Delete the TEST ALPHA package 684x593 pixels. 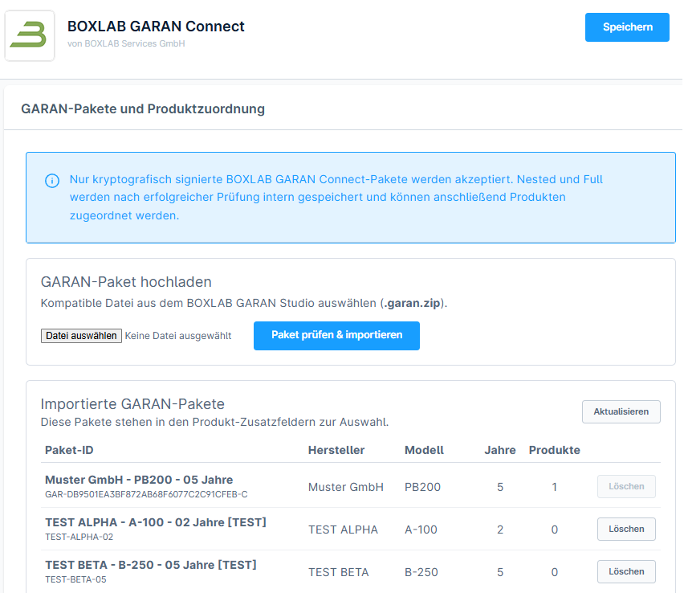pos(626,530)
